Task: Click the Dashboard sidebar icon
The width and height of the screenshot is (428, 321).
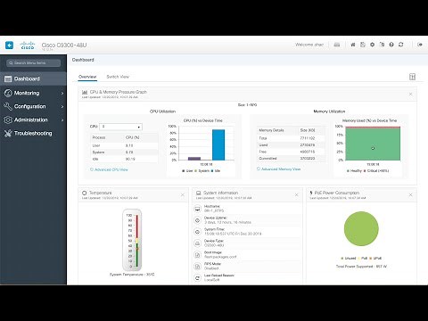Action: point(8,78)
